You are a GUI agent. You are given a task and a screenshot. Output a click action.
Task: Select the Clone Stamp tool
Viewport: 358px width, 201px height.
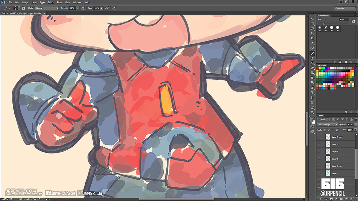click(x=312, y=58)
